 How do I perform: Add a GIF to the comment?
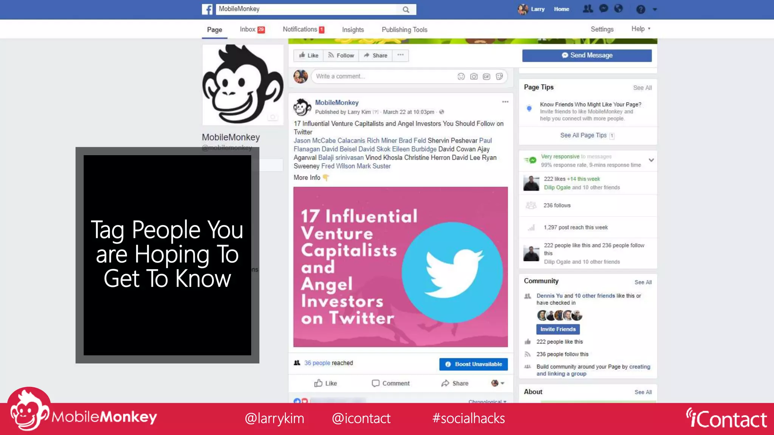click(x=486, y=77)
